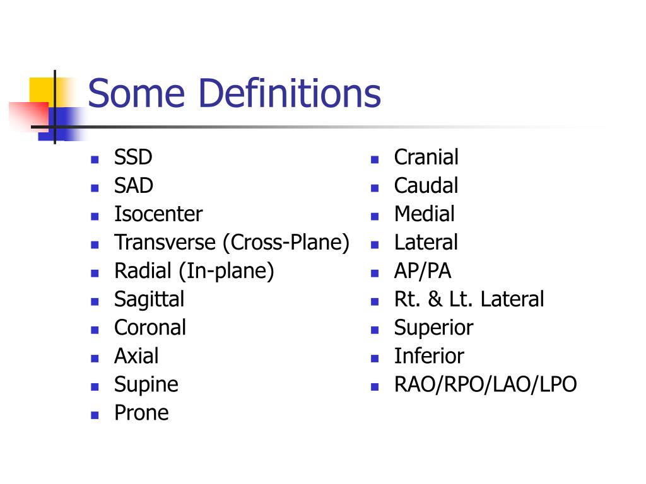Click the Sagittal term
Screen dimensions: 646x484
point(149,299)
